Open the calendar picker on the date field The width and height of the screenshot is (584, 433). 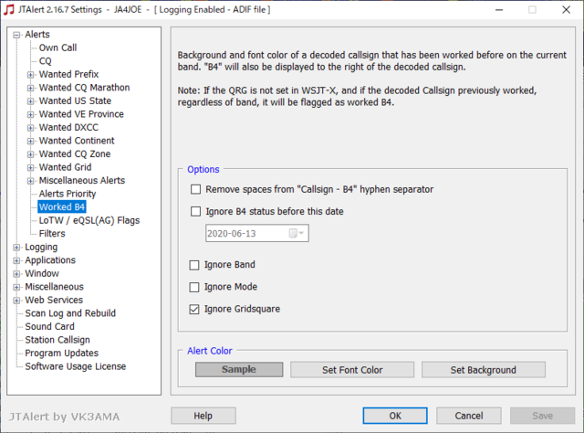(297, 234)
